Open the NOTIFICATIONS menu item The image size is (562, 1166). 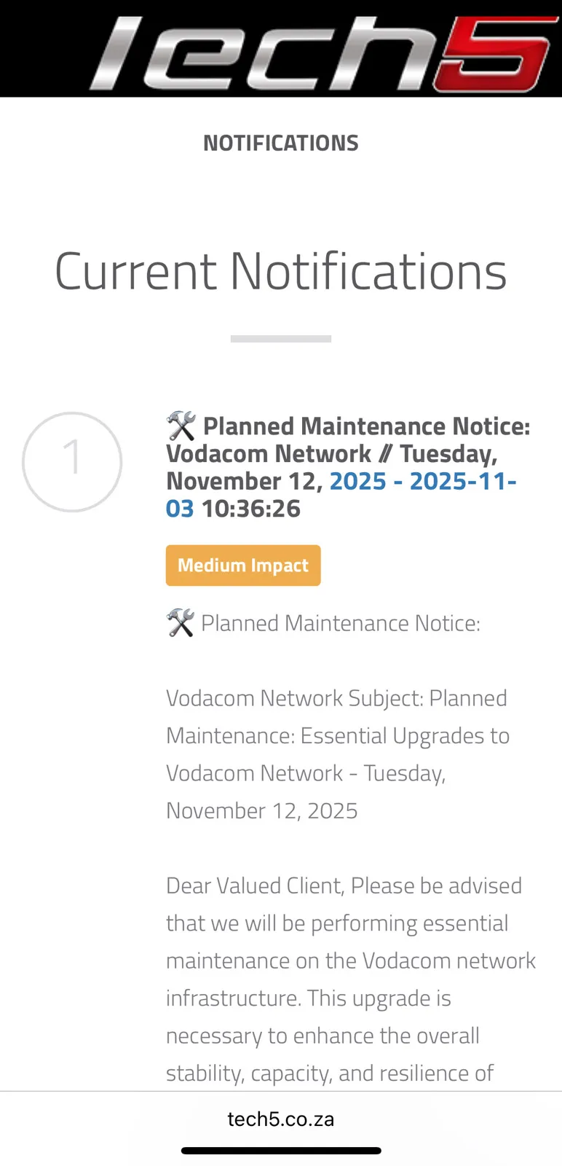281,143
